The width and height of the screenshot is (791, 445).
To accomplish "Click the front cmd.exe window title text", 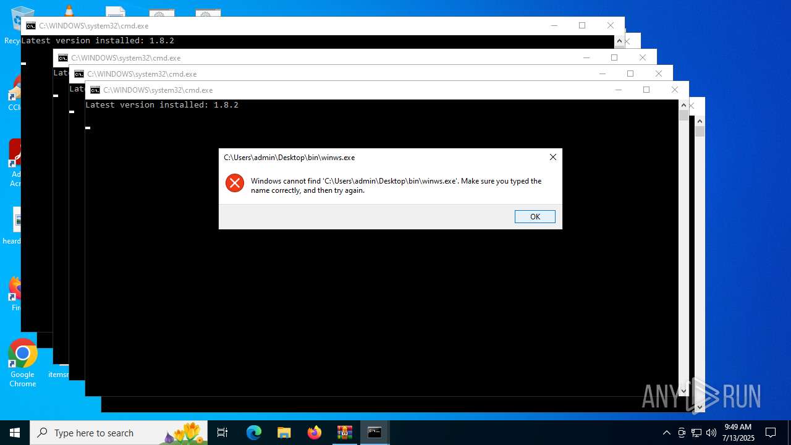I will [158, 90].
